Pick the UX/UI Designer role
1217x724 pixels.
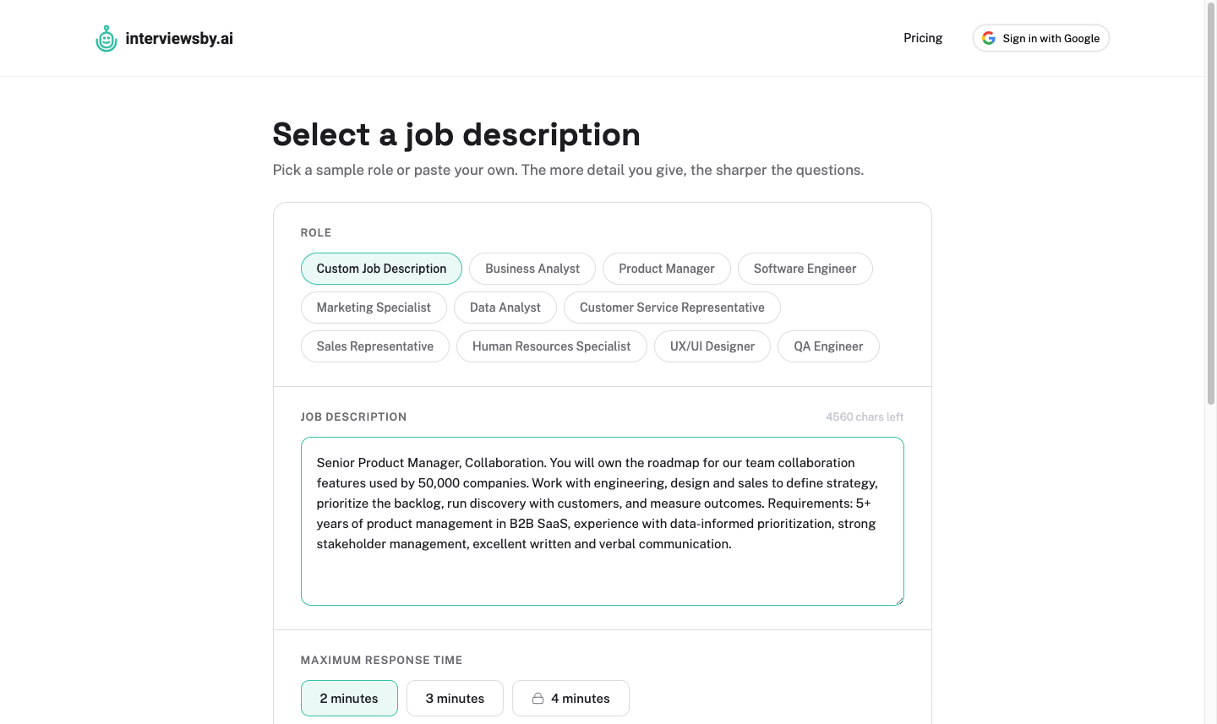[x=712, y=346]
